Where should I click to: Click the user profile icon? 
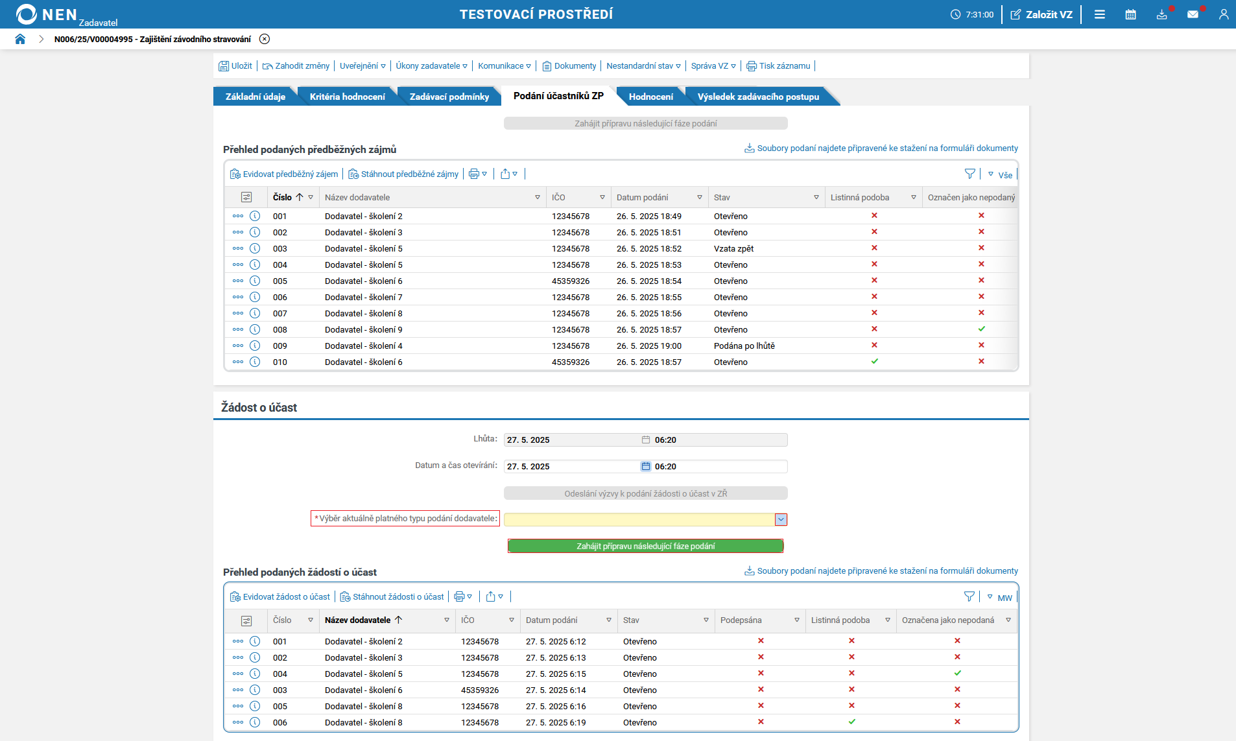(x=1223, y=14)
